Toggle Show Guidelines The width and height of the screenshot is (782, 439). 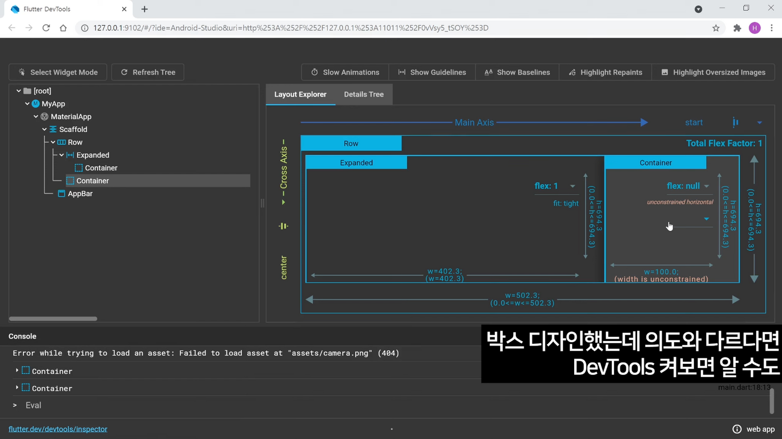[x=432, y=72]
